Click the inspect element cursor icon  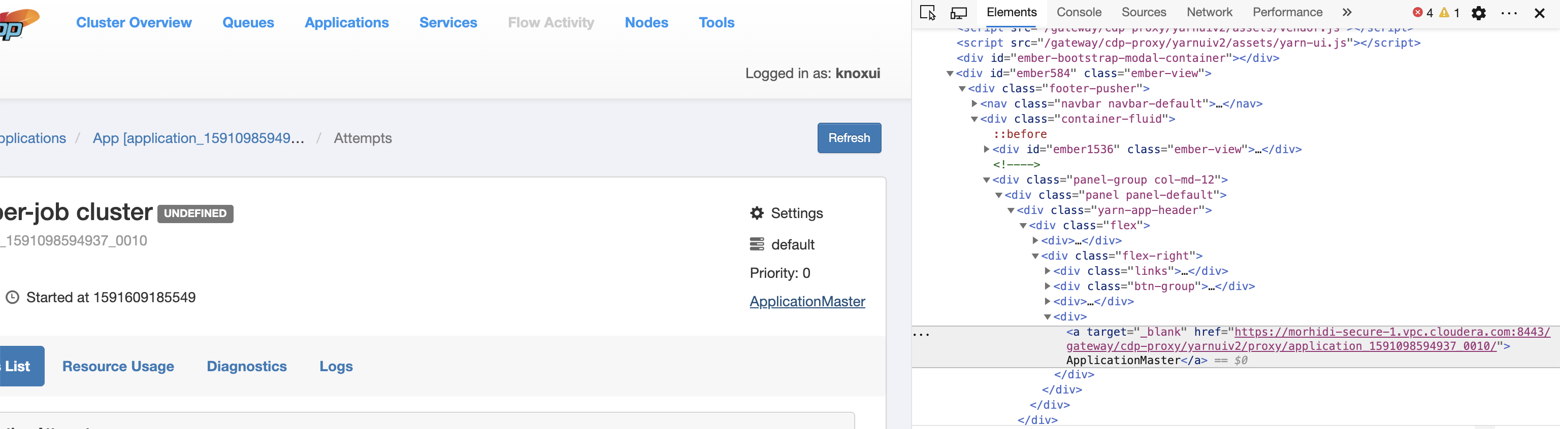point(927,13)
